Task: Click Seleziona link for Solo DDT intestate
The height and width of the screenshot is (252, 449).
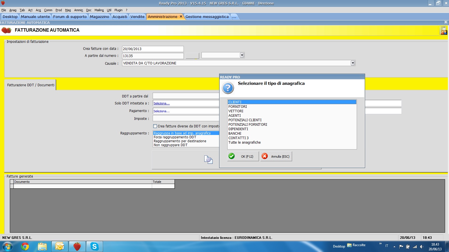Action: (162, 103)
